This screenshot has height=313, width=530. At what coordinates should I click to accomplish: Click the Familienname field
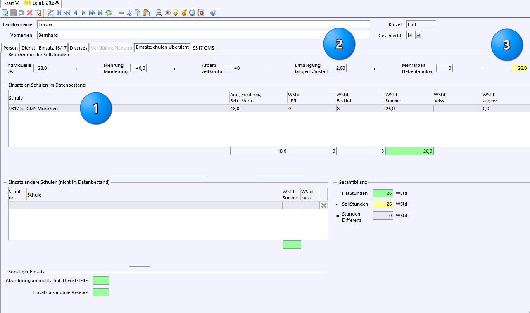point(204,24)
